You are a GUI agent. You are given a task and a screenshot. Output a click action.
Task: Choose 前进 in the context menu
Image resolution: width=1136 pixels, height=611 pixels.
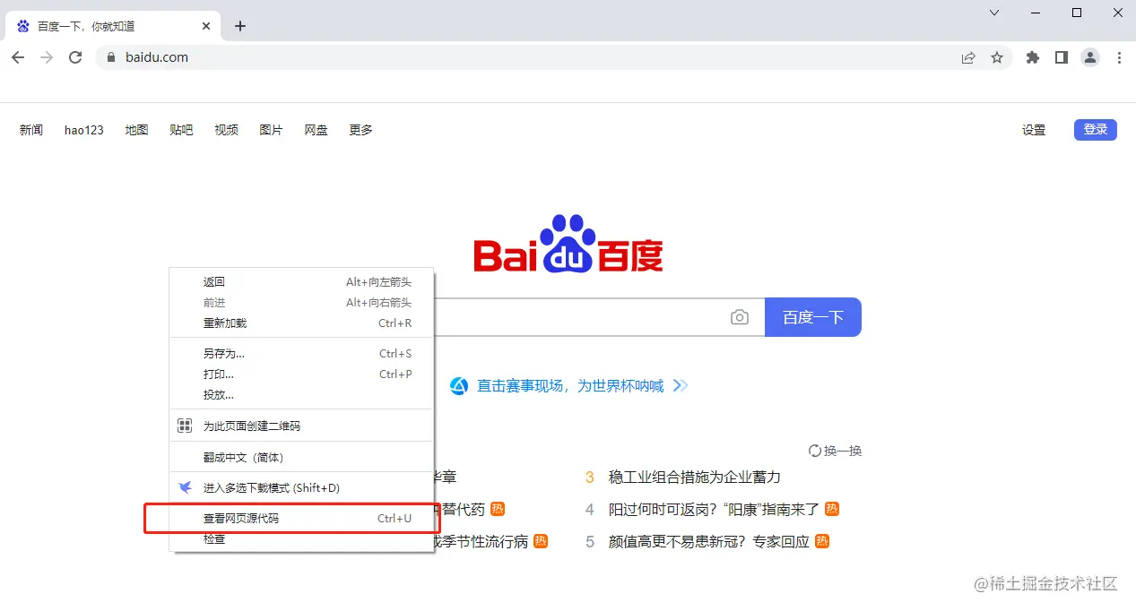[x=301, y=302]
